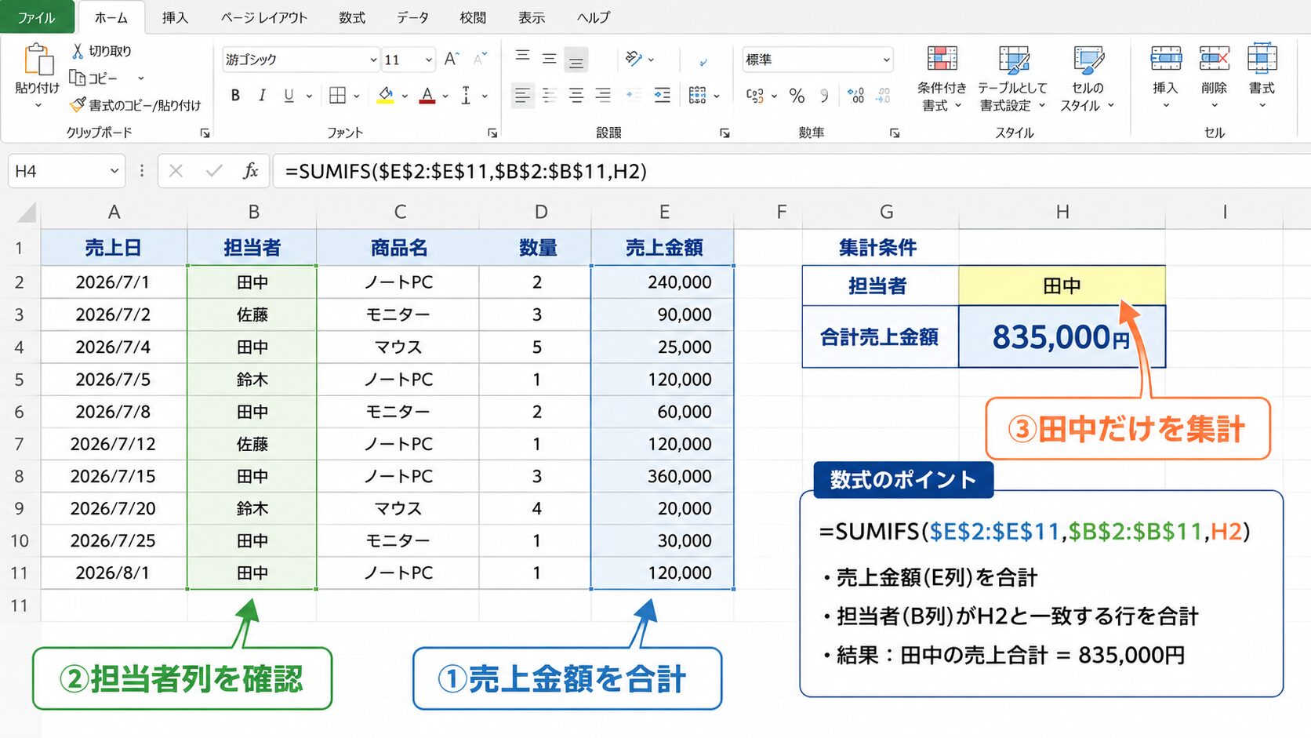
Task: Decrease font size with the small A icon
Action: coord(480,59)
